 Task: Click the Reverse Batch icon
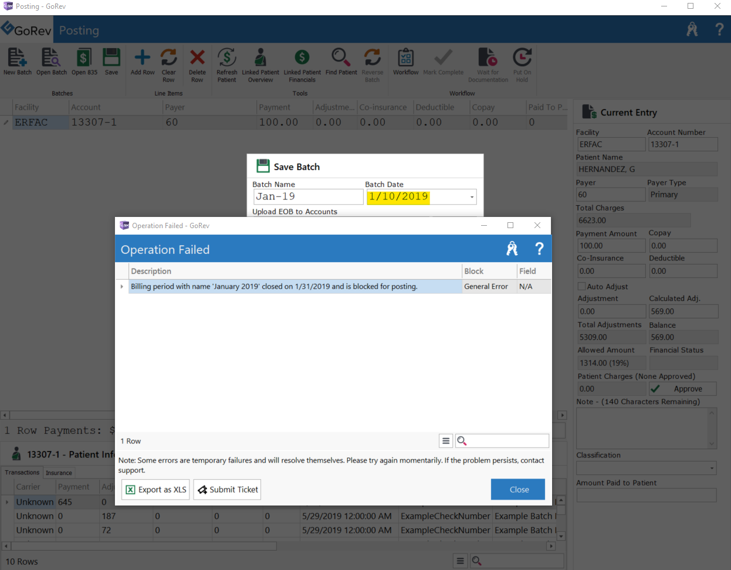(372, 57)
